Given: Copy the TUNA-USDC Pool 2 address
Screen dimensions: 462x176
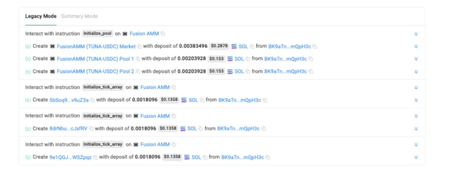Looking at the screenshot, I should [138, 72].
